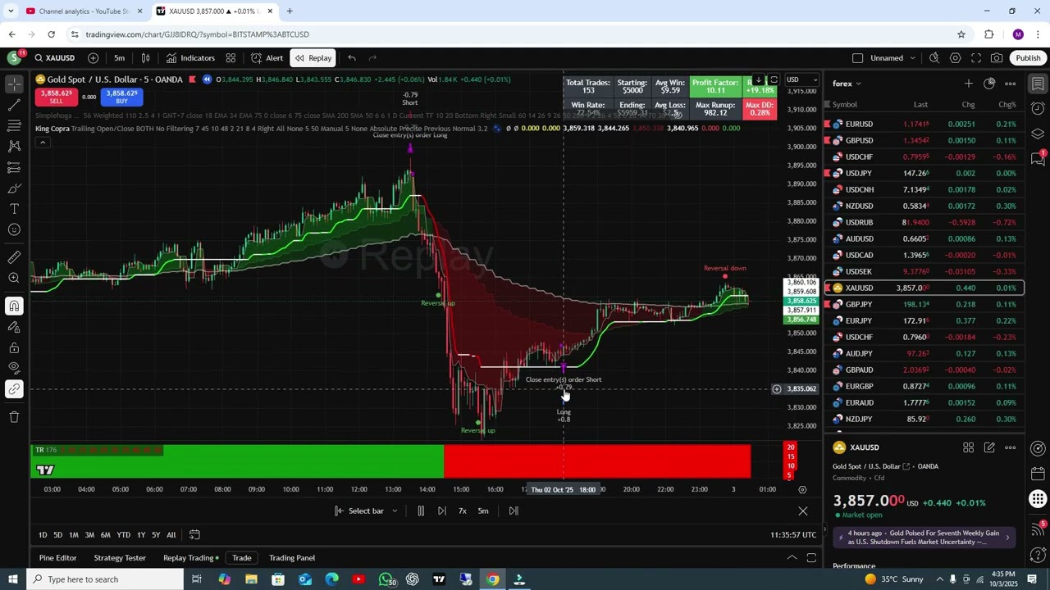Open the indicator templates grid icon
The image size is (1050, 590).
[231, 58]
